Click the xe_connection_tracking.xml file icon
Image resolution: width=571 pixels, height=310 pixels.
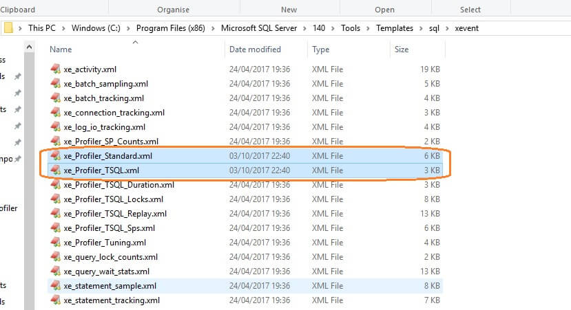56,113
